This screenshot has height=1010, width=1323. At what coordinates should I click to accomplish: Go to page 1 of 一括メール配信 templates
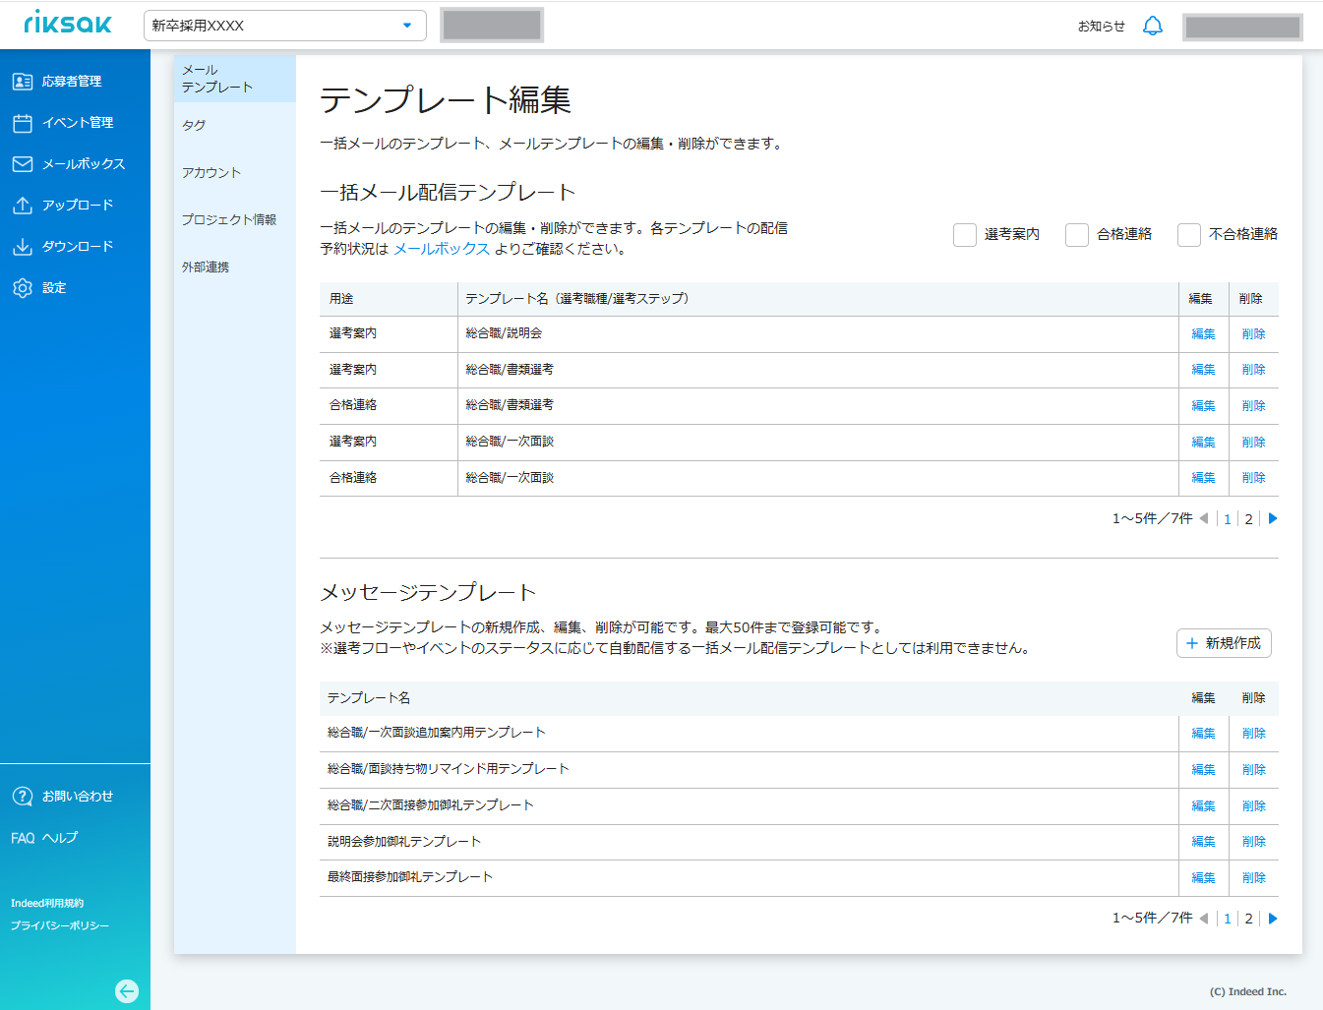click(x=1227, y=519)
